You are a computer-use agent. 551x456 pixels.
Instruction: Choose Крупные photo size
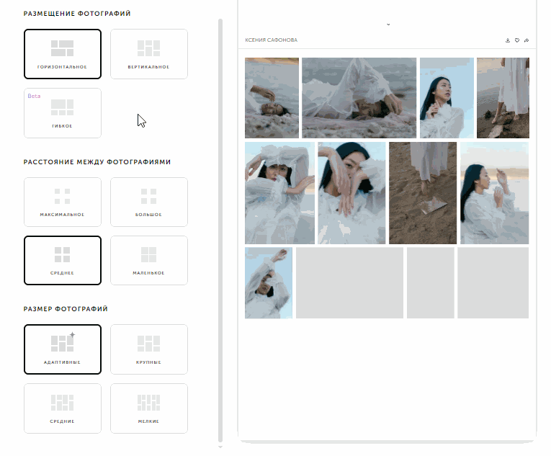(x=149, y=349)
